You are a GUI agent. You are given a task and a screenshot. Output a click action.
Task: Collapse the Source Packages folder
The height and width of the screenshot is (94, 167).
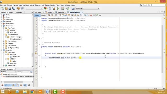tap(4, 35)
